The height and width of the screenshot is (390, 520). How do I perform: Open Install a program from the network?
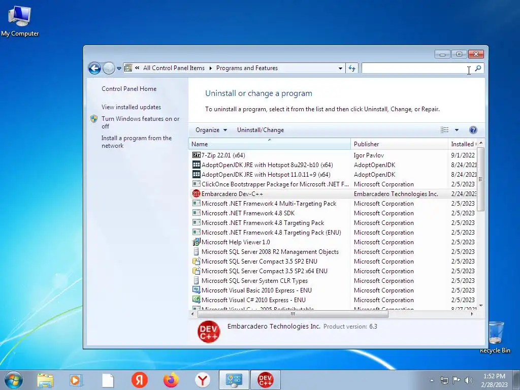click(x=137, y=142)
